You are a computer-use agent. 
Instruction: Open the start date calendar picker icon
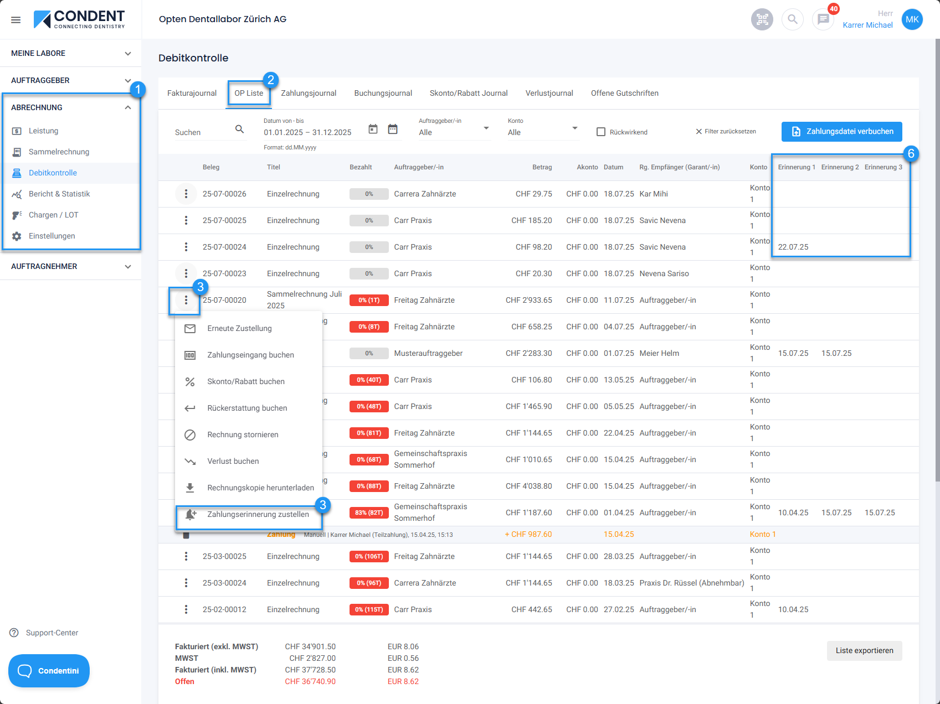(373, 129)
